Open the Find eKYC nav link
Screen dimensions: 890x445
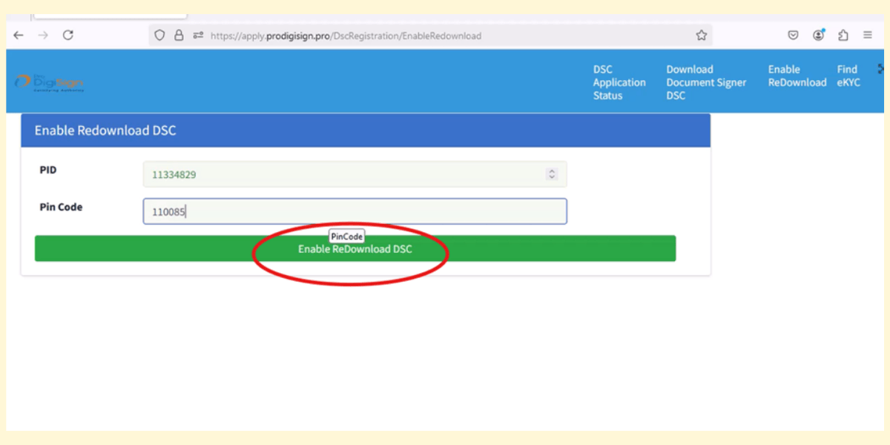pos(848,76)
